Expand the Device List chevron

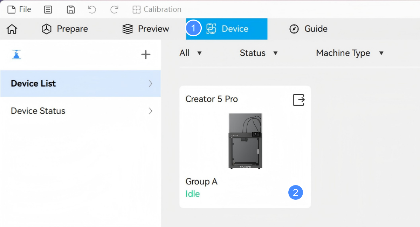(x=151, y=83)
